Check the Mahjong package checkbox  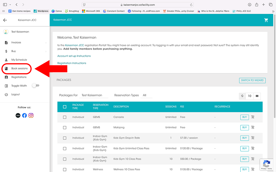(65, 128)
